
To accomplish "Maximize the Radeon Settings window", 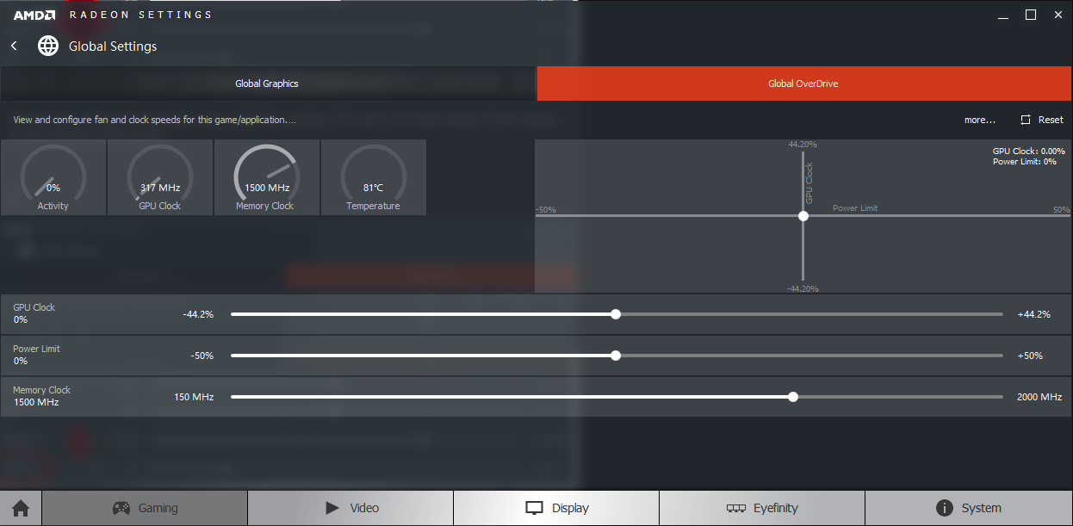I will click(x=1031, y=15).
